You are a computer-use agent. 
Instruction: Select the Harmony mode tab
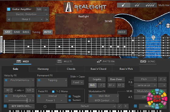coord(43,69)
